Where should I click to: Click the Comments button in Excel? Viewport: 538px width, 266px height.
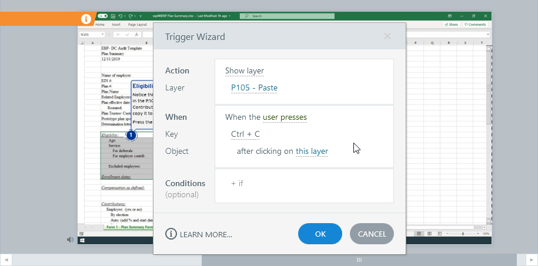[475, 25]
